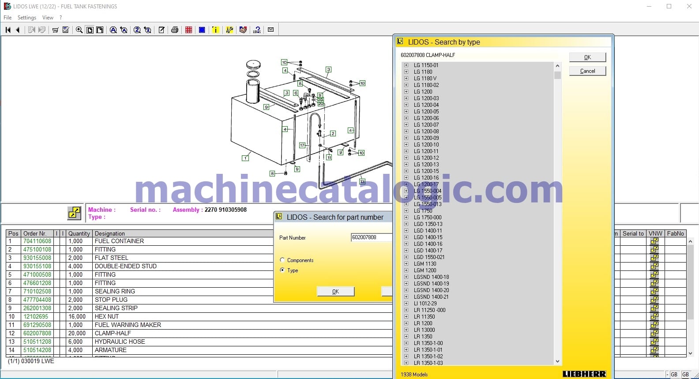Expand the LGSND 1400-20 tree node

(x=406, y=290)
